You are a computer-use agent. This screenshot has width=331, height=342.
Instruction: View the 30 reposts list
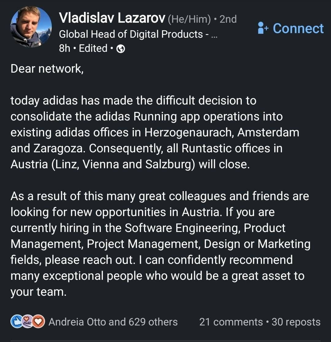tap(296, 322)
